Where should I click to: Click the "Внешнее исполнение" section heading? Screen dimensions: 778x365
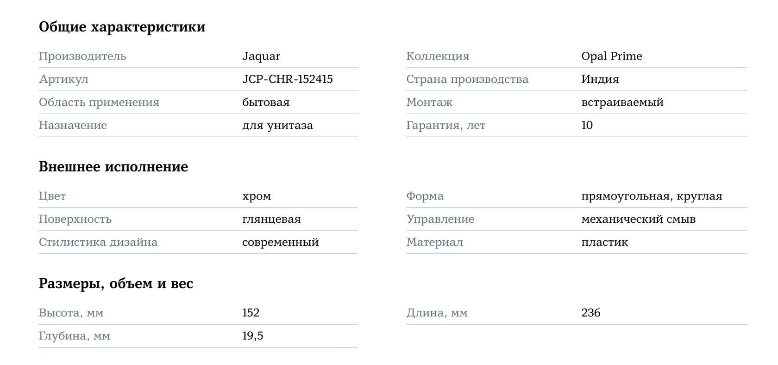(113, 167)
